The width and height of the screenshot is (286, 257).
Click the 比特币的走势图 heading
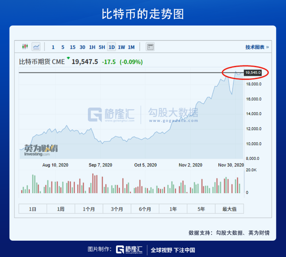(x=143, y=14)
